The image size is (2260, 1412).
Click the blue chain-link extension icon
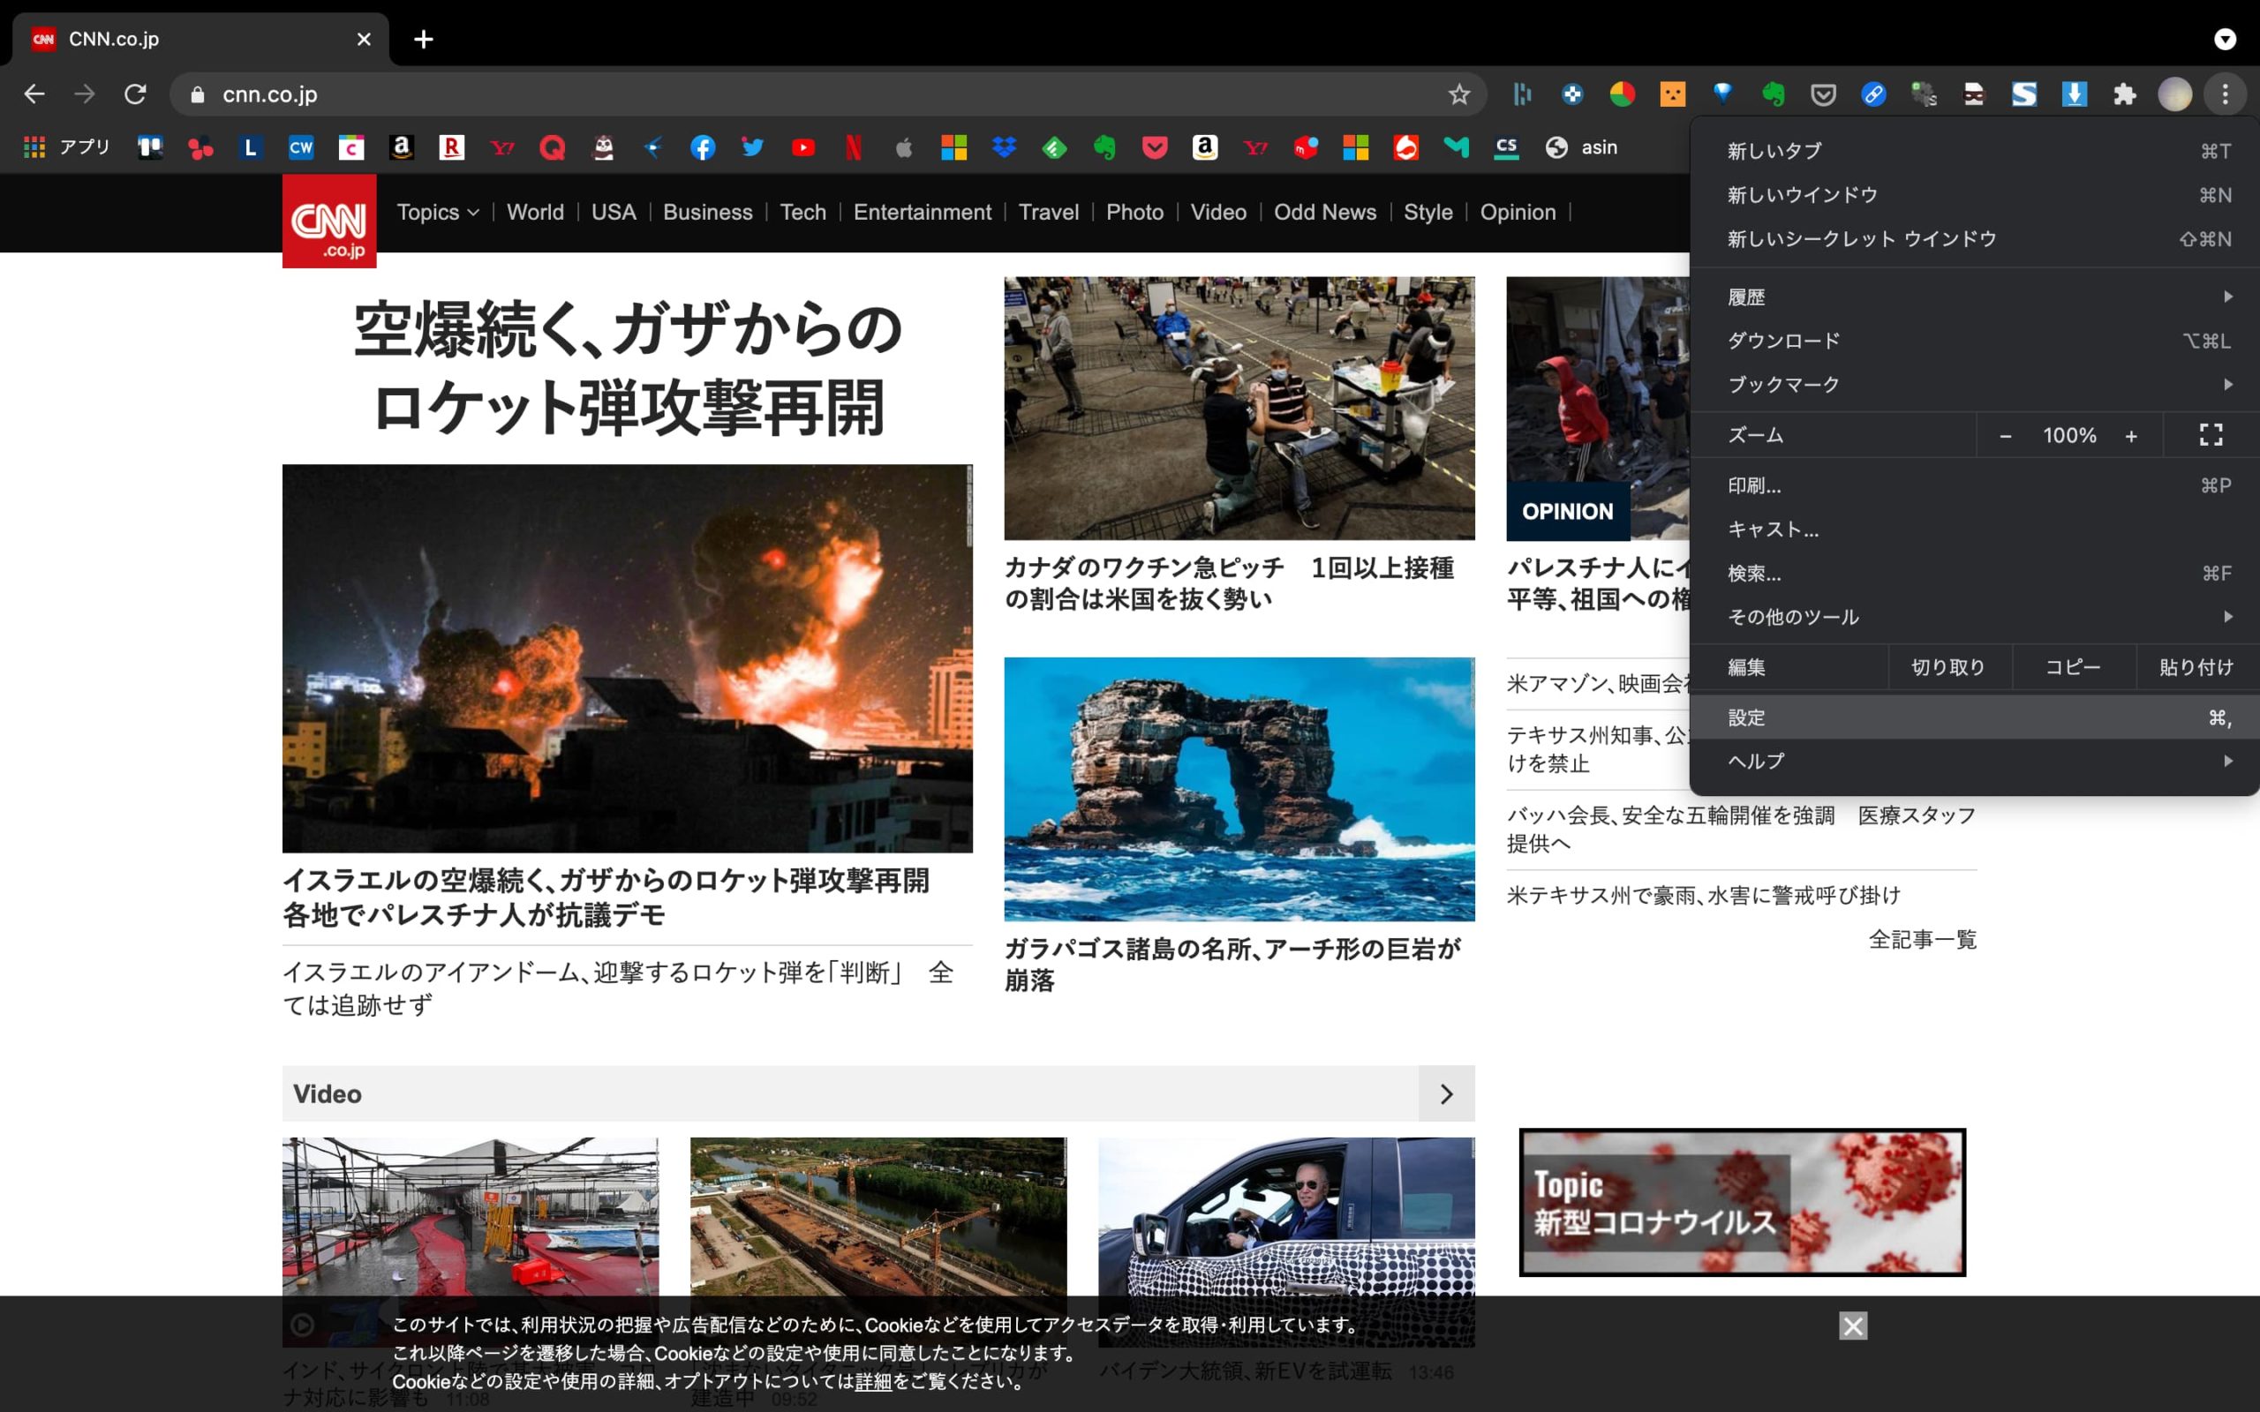[1873, 94]
